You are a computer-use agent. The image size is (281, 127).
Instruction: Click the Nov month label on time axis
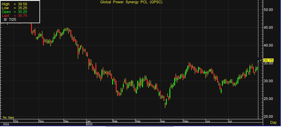[41, 121]
